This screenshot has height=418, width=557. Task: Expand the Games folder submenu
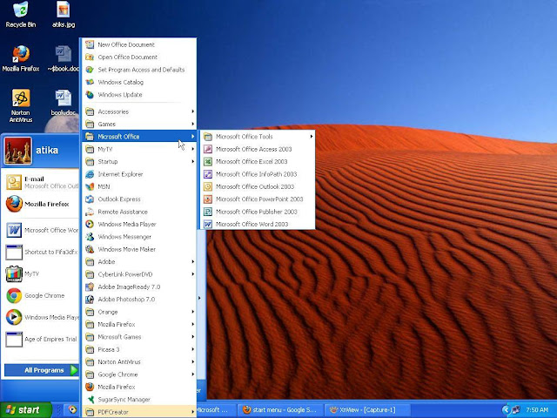[139, 124]
